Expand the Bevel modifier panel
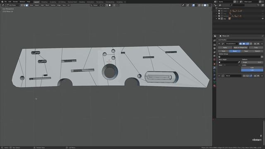The image size is (265, 149). pyautogui.click(x=219, y=76)
